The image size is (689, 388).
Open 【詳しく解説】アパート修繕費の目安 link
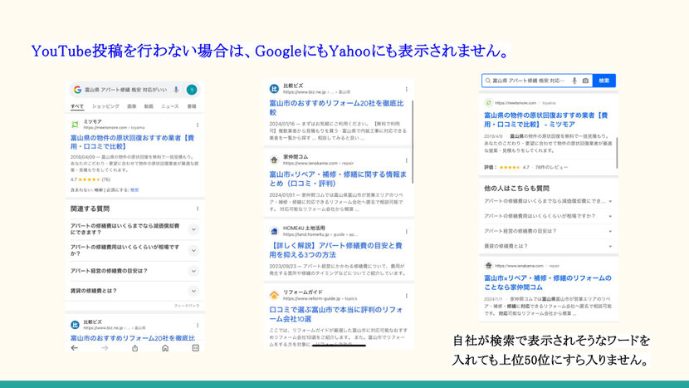click(335, 250)
